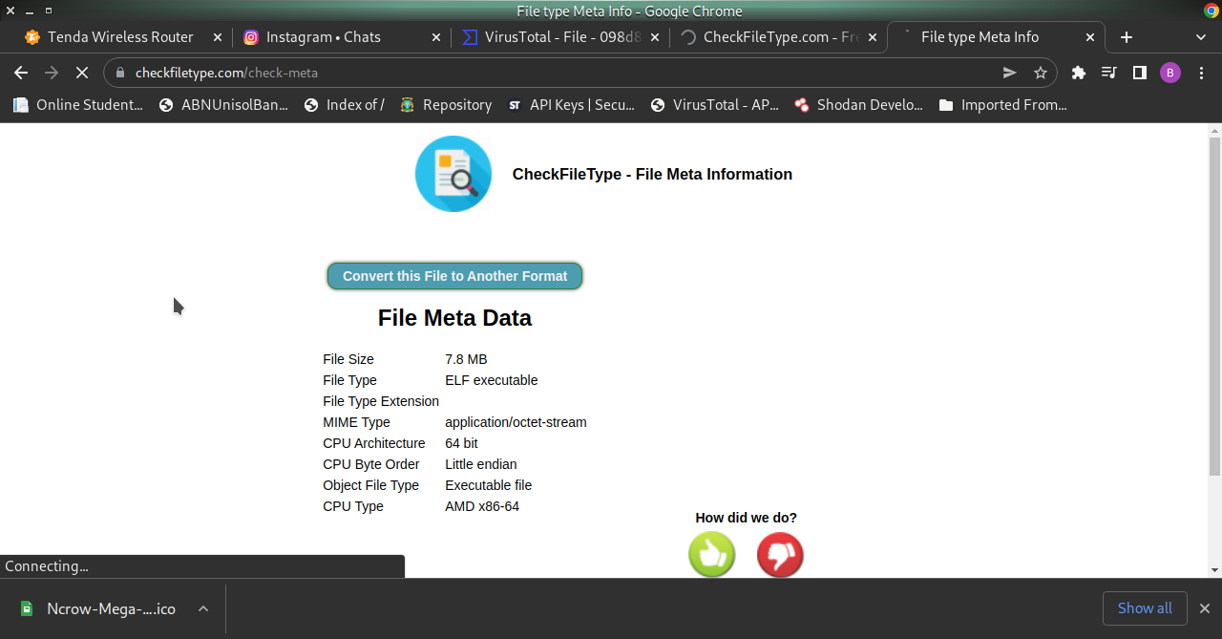Click the How did we do? text
Screen dimensions: 1222x639
[747, 518]
